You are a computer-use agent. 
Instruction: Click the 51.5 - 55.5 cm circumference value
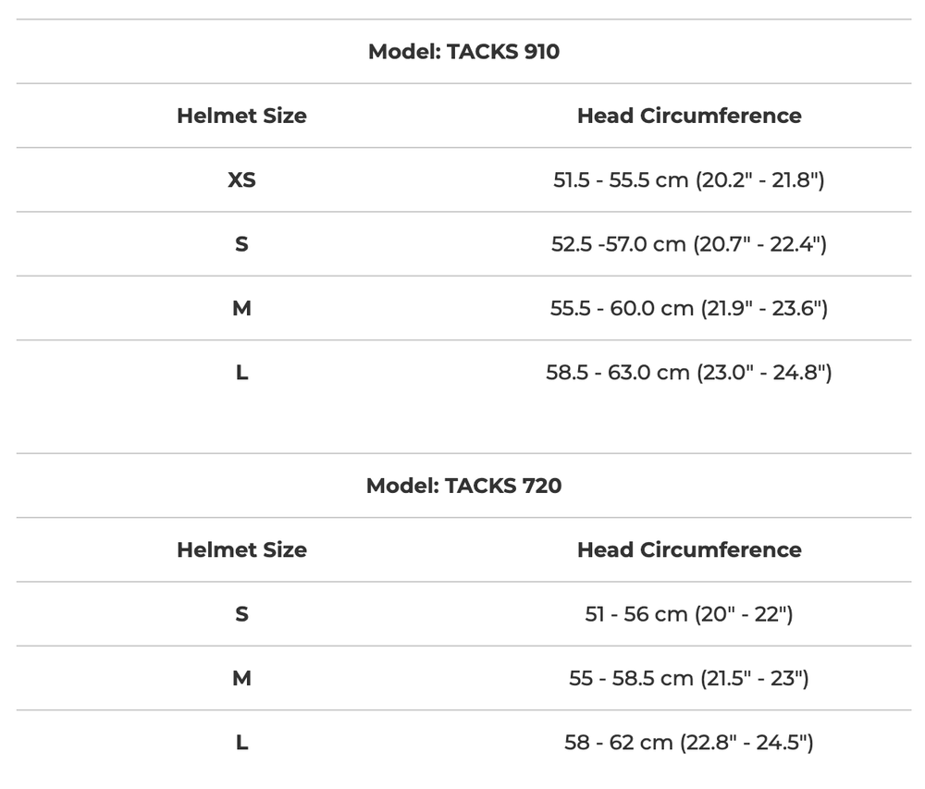(x=689, y=179)
